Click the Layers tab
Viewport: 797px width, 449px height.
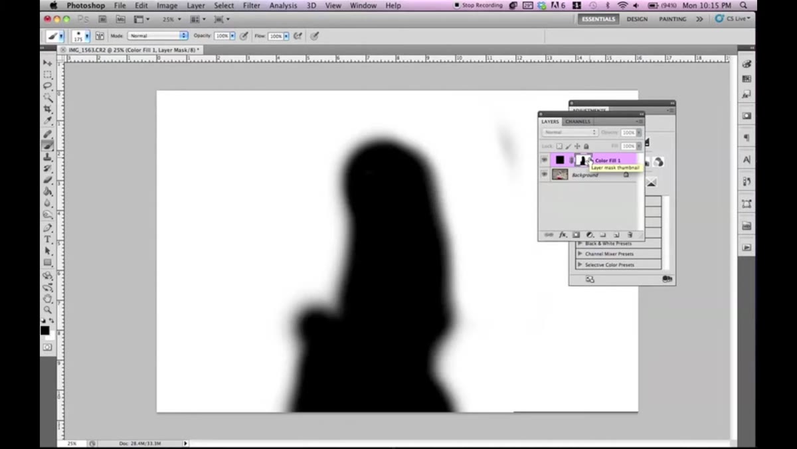tap(550, 122)
